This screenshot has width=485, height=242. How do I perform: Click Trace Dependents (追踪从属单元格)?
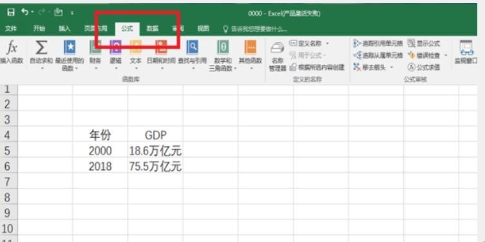click(378, 55)
